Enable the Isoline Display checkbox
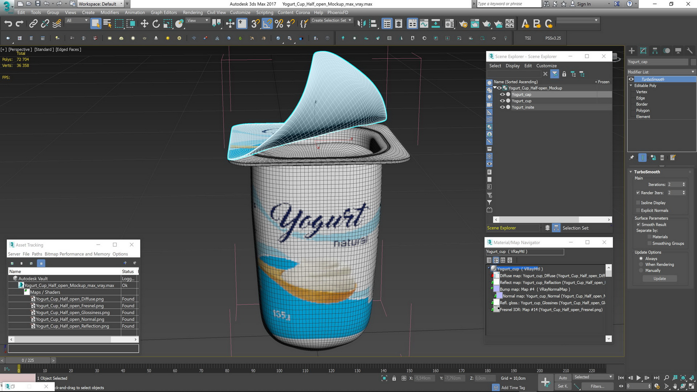The width and height of the screenshot is (697, 392). point(638,203)
